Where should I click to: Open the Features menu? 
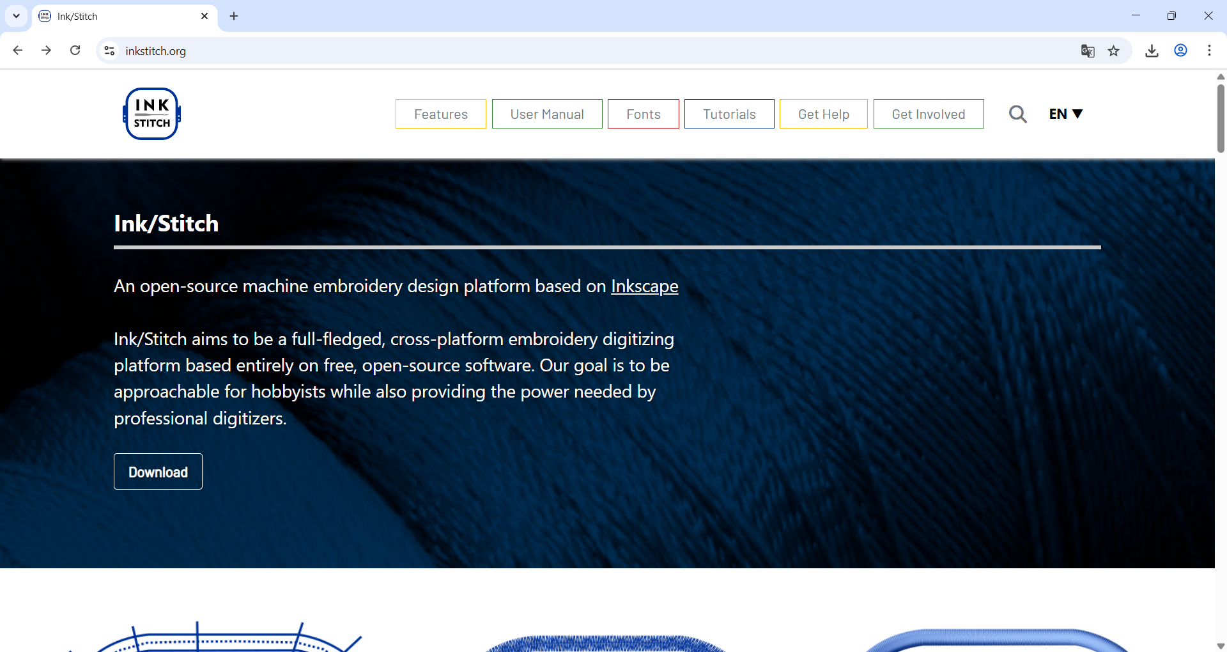pyautogui.click(x=441, y=114)
